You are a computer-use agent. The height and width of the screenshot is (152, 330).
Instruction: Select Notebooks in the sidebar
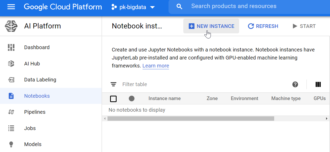[x=51, y=96]
